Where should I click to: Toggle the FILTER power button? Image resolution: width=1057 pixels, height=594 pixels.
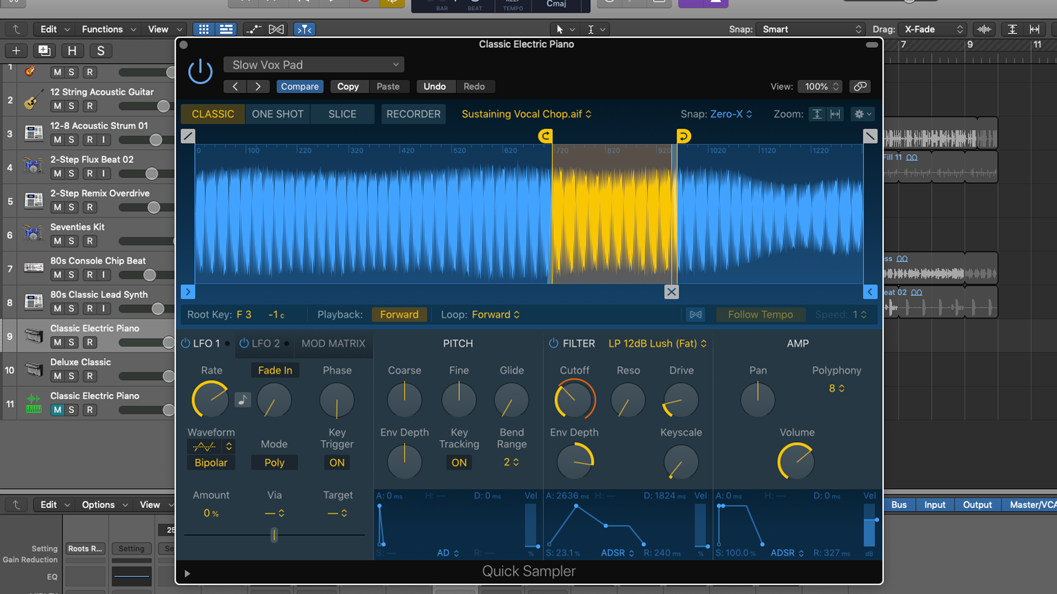(x=553, y=343)
